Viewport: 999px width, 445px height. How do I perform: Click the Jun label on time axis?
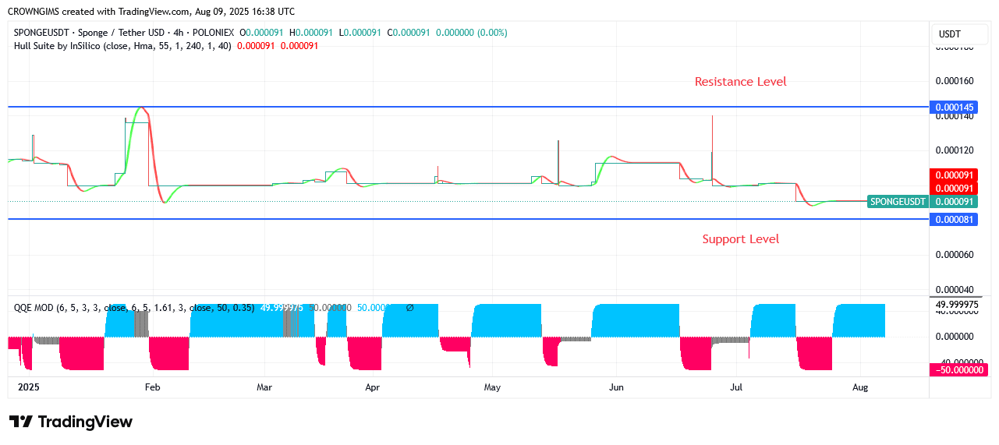coord(616,387)
